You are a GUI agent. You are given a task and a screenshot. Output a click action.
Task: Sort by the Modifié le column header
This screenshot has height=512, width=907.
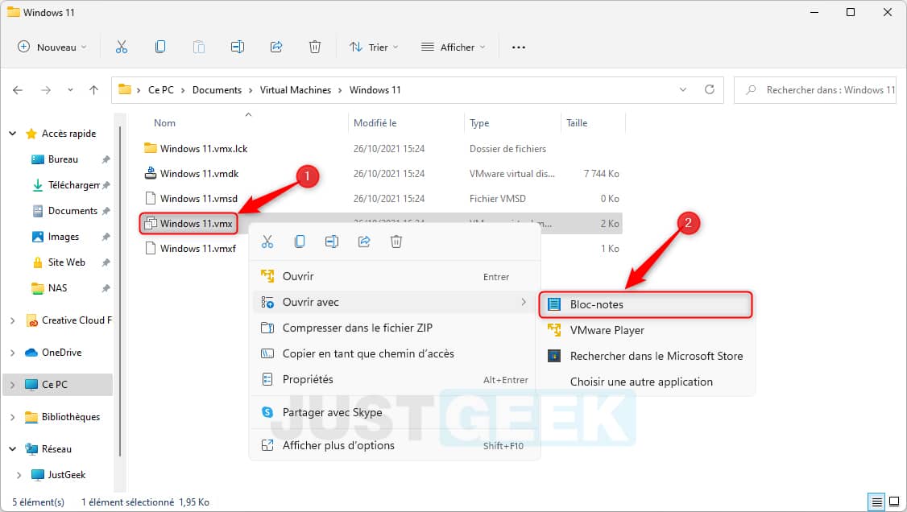[375, 123]
